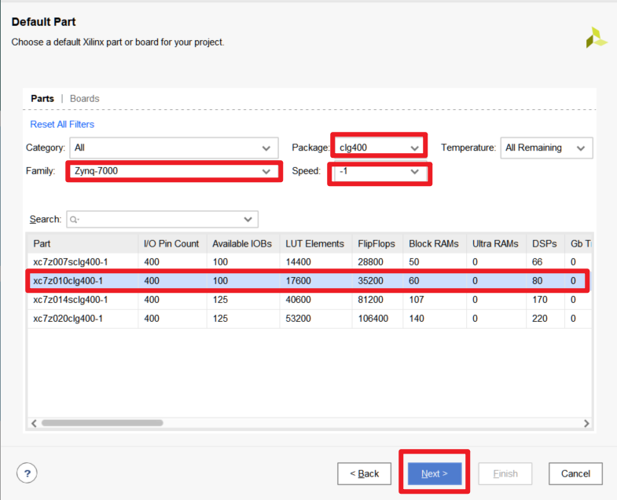Click inside the Search field

click(162, 219)
